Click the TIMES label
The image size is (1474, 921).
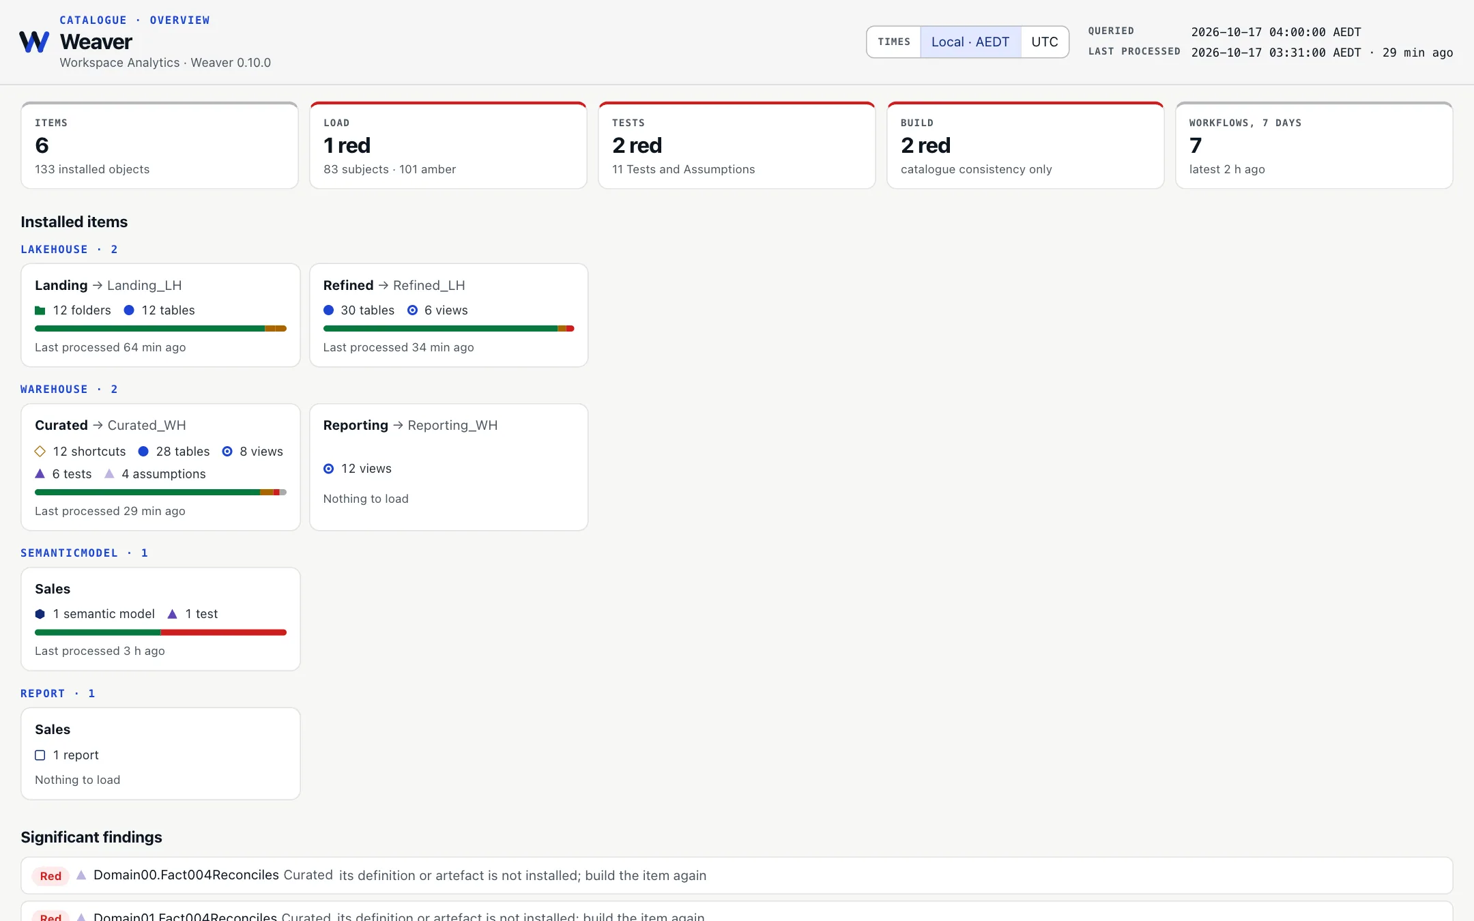pyautogui.click(x=894, y=42)
